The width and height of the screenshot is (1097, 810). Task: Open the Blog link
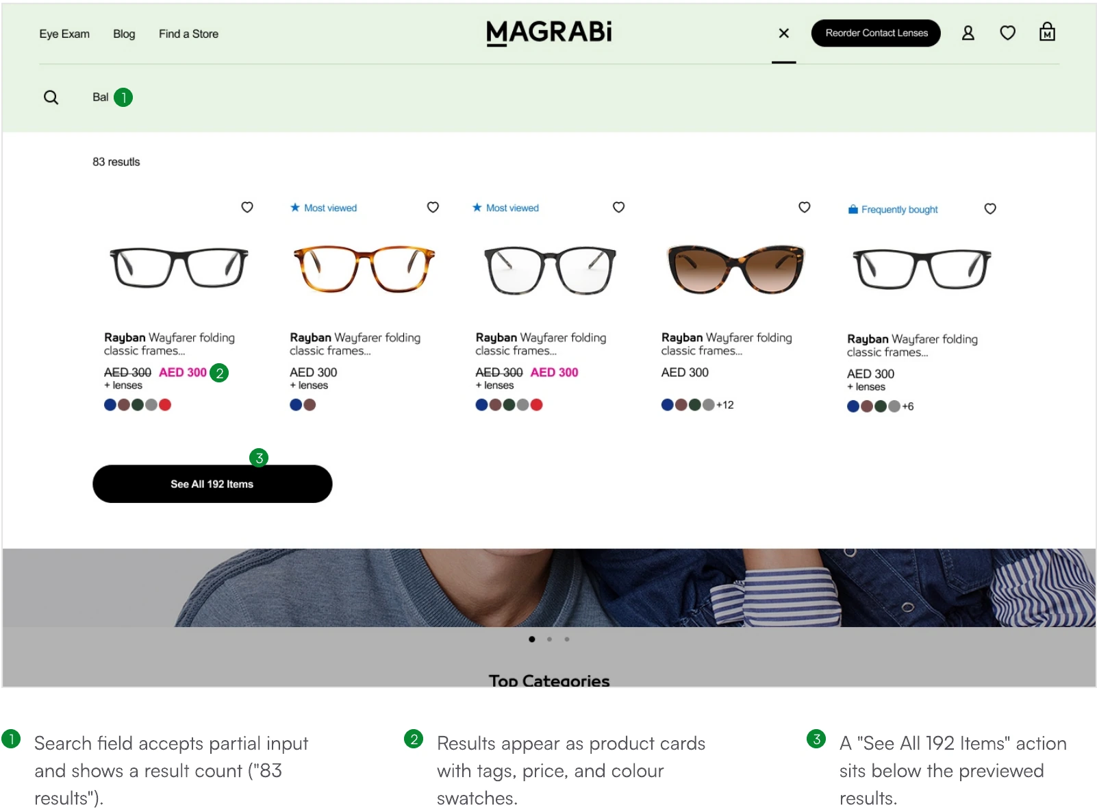click(x=124, y=34)
